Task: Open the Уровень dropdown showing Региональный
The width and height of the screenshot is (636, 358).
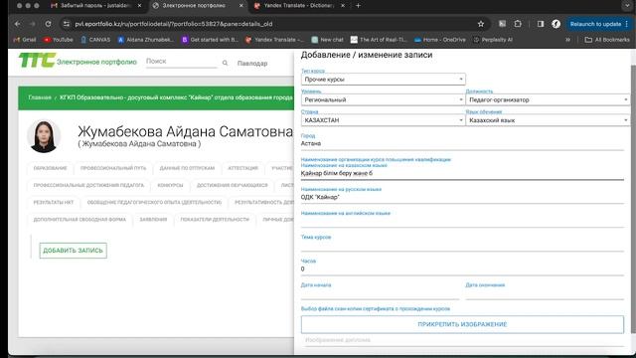Action: tap(384, 99)
